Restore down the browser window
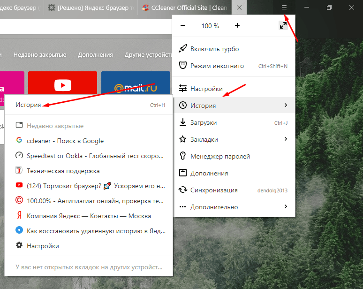Screen dimensions: 363x289 tap(329, 8)
